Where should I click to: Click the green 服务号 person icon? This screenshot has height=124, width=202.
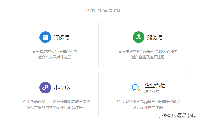pos(139,37)
